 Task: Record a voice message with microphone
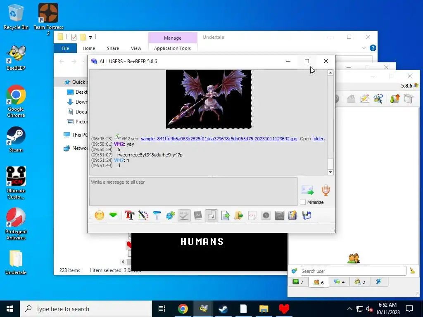[326, 190]
